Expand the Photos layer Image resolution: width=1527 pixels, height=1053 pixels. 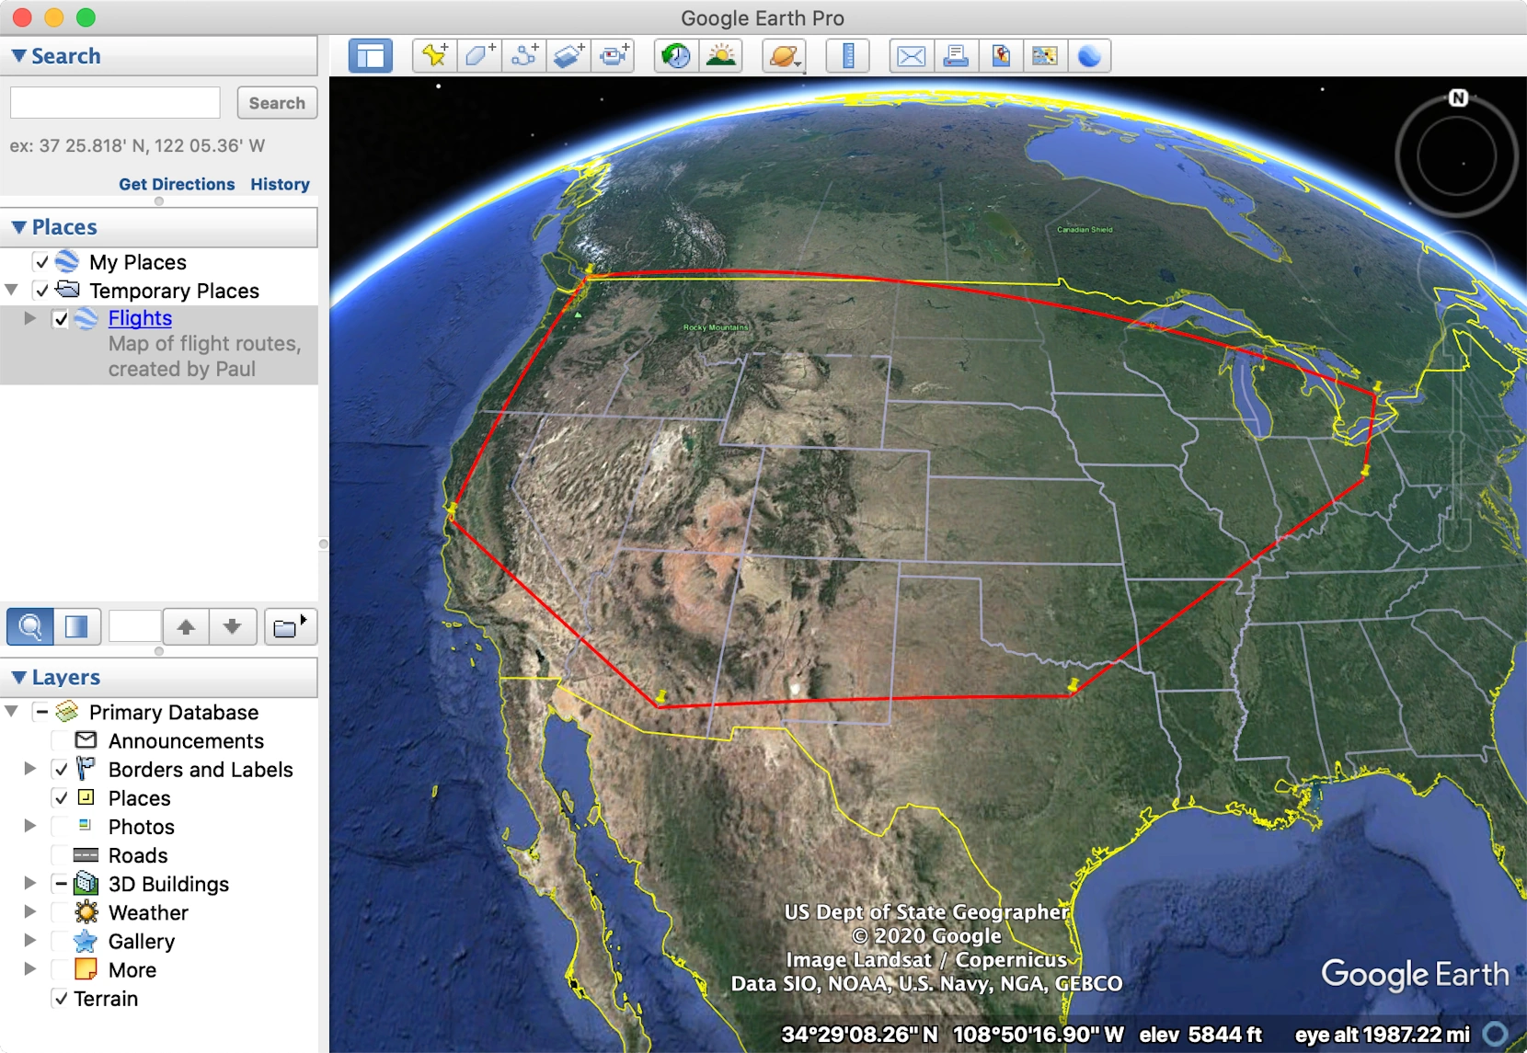[x=30, y=826]
